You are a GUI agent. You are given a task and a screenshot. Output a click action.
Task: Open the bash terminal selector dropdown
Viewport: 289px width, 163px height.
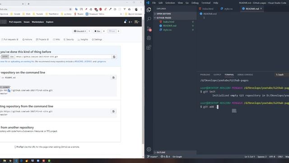pyautogui.click(x=280, y=75)
